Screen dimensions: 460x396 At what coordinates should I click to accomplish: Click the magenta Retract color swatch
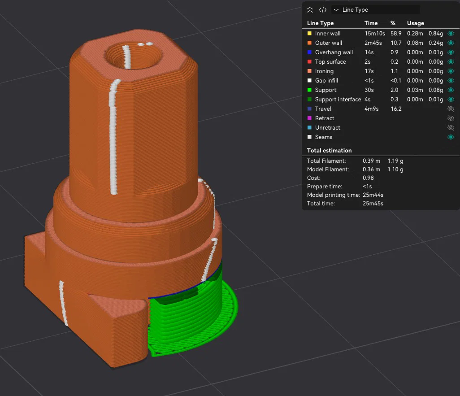coord(309,118)
